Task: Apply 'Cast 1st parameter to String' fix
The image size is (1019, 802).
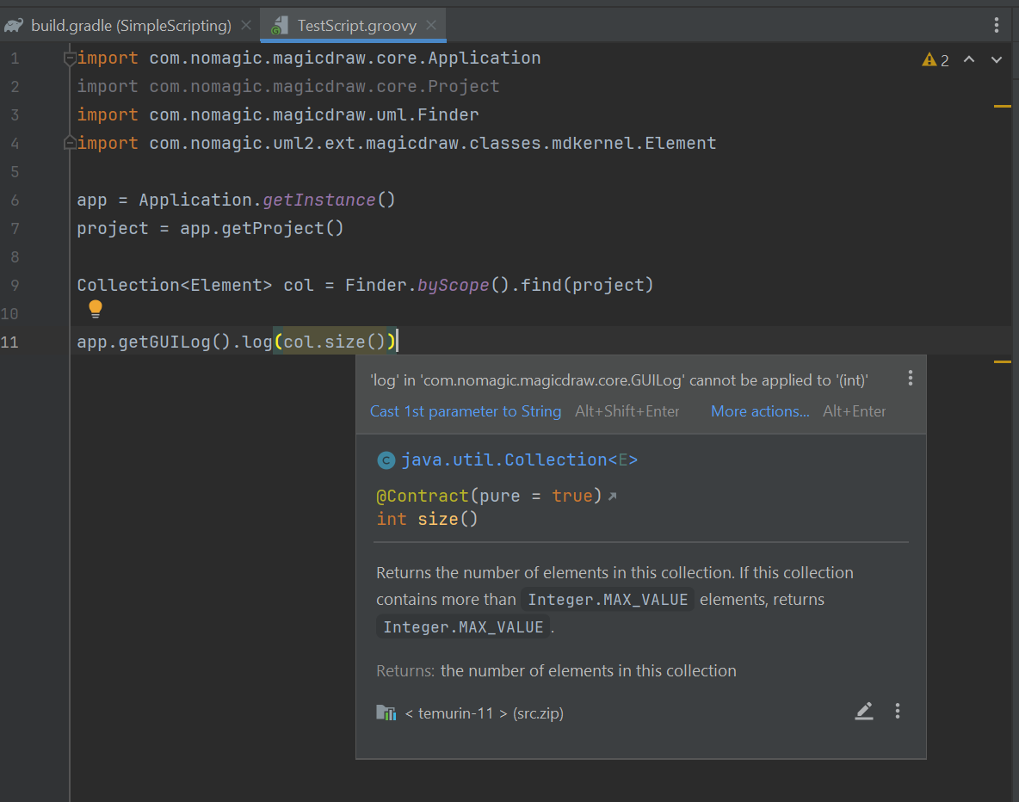Action: point(466,411)
